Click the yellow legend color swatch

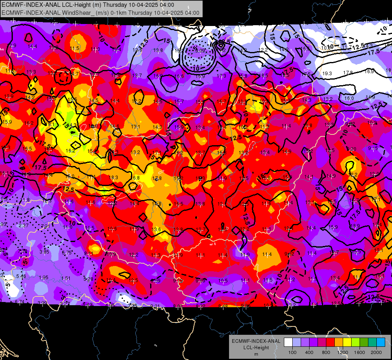tap(347, 342)
